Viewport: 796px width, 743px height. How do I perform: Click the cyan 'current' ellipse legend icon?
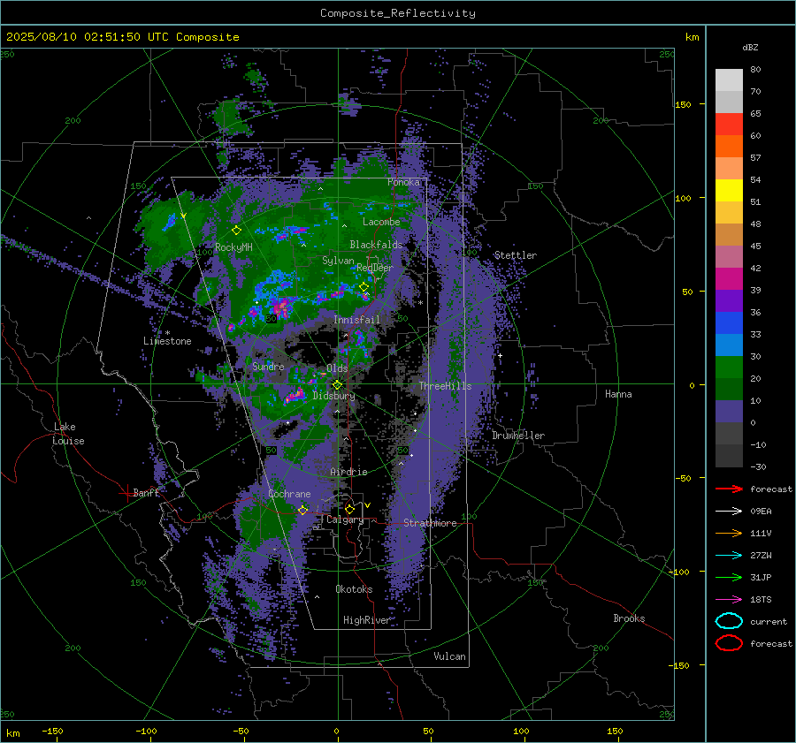(x=729, y=621)
